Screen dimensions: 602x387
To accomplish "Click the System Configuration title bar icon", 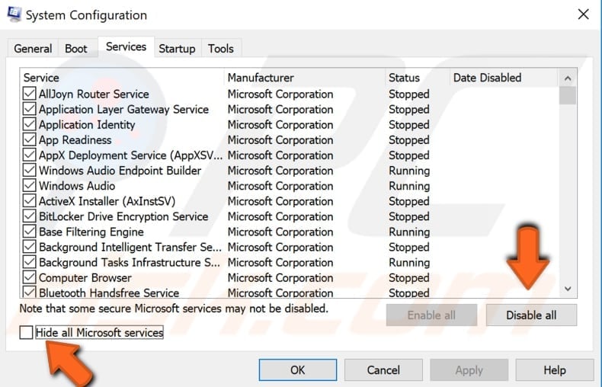I will coord(12,14).
